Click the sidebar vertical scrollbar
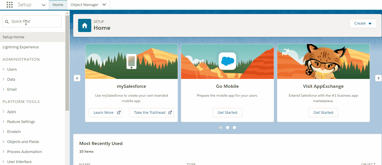The image size is (382, 165). coord(67,63)
